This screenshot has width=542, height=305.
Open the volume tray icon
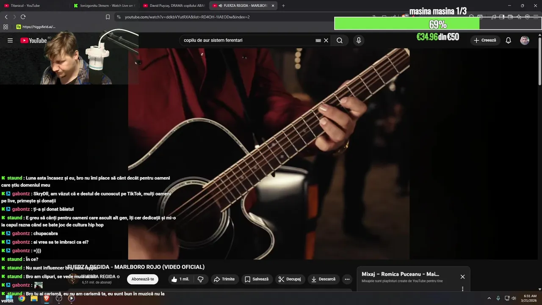(x=514, y=298)
